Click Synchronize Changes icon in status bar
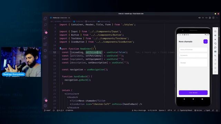This screenshot has height=124, width=221. 54,110
